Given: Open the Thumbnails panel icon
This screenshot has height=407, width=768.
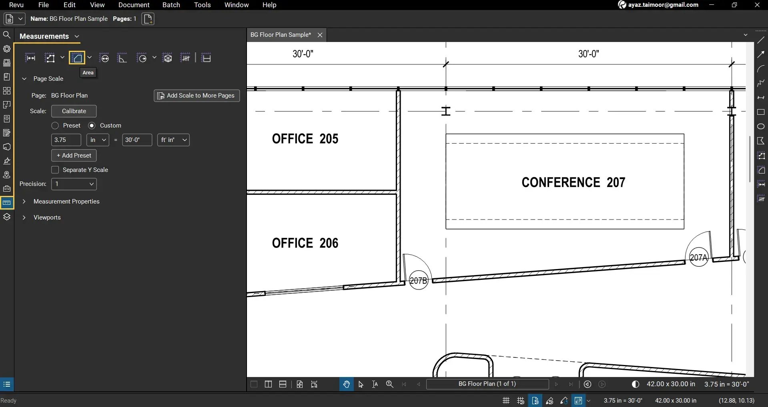Looking at the screenshot, I should point(7,91).
